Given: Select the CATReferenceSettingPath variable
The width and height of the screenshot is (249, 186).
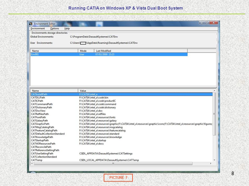Looking at the screenshot, I should point(45,150).
